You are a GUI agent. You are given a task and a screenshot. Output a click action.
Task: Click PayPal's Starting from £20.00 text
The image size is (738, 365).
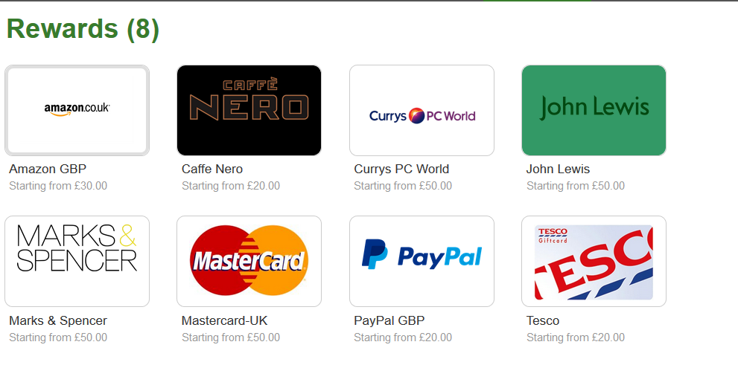(403, 337)
